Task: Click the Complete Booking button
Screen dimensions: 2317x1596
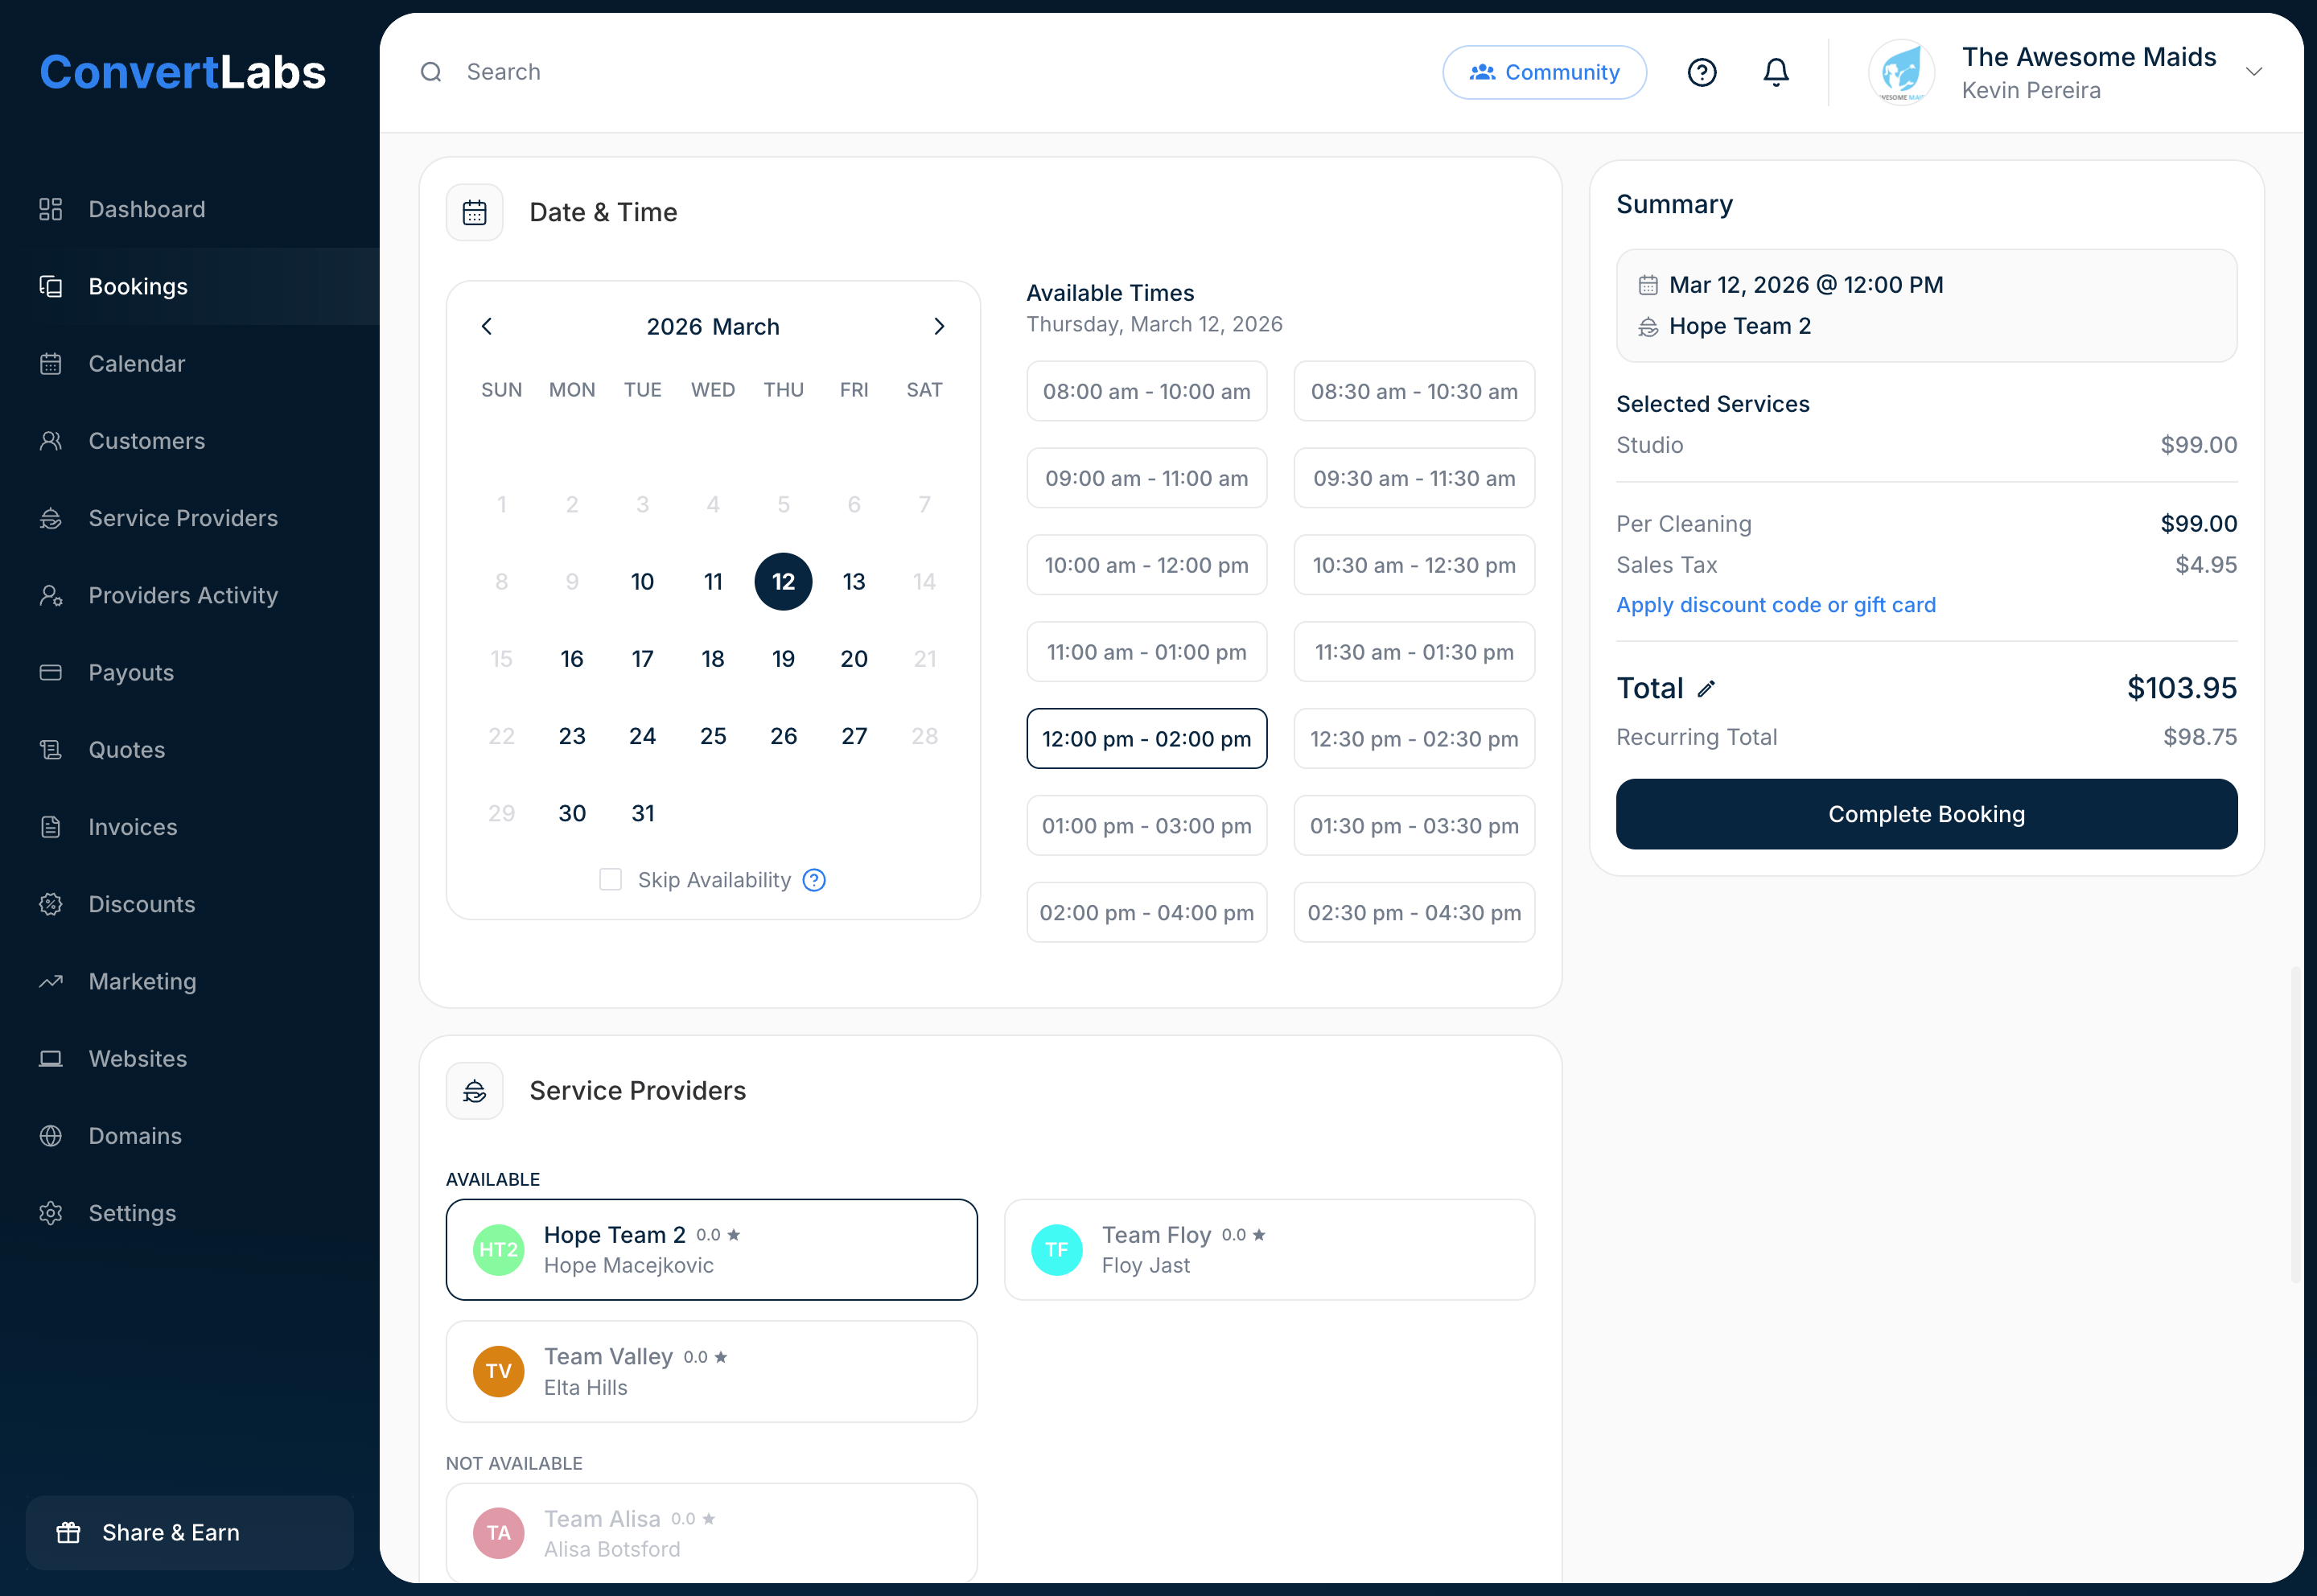Action: click(x=1925, y=814)
